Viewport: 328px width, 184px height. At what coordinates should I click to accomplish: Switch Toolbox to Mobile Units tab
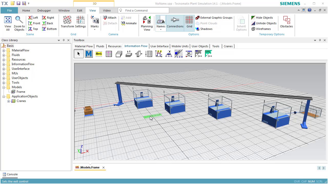[x=180, y=46]
